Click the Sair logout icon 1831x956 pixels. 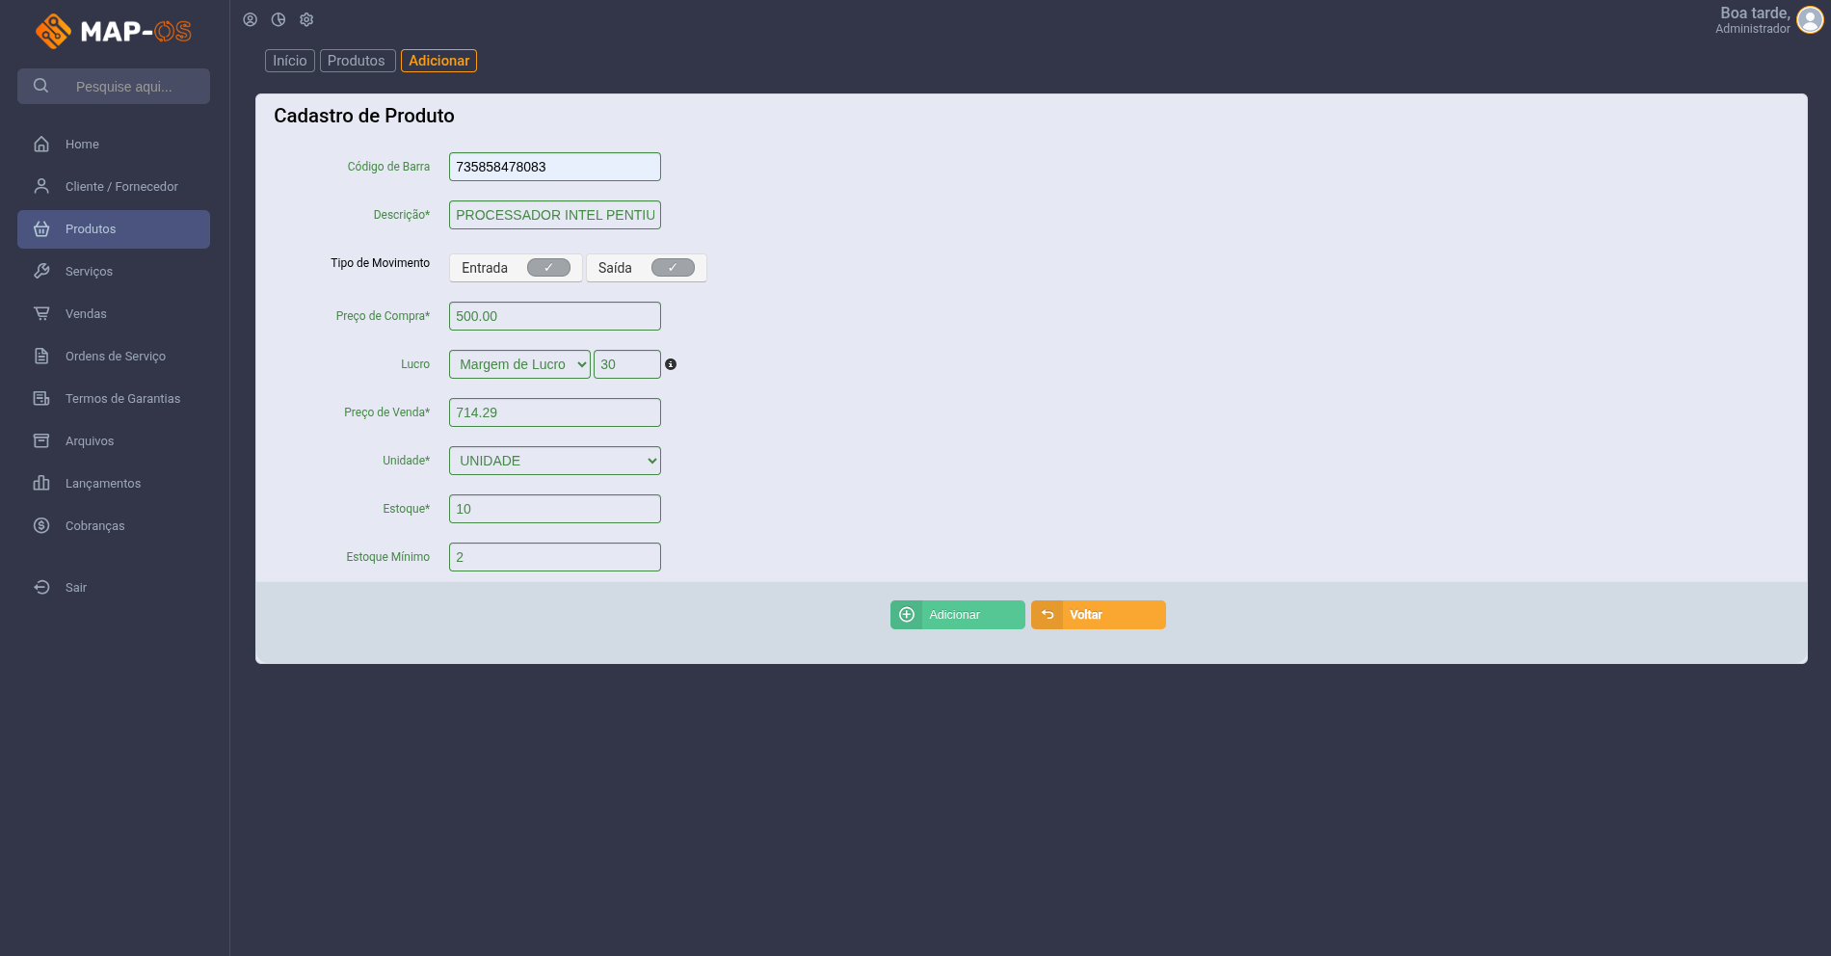pyautogui.click(x=41, y=587)
